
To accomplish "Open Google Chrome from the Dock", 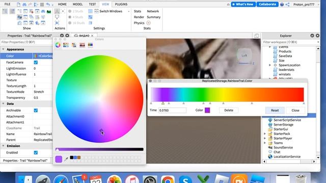I will tap(168, 179).
